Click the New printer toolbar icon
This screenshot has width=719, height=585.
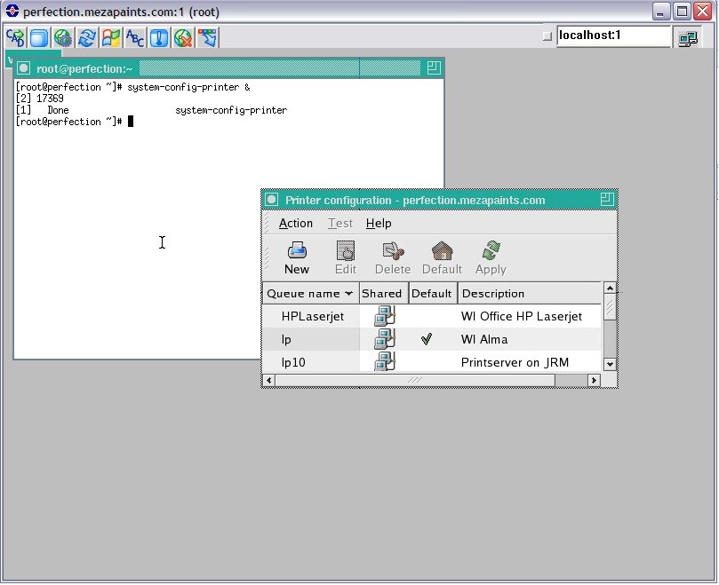pyautogui.click(x=297, y=258)
